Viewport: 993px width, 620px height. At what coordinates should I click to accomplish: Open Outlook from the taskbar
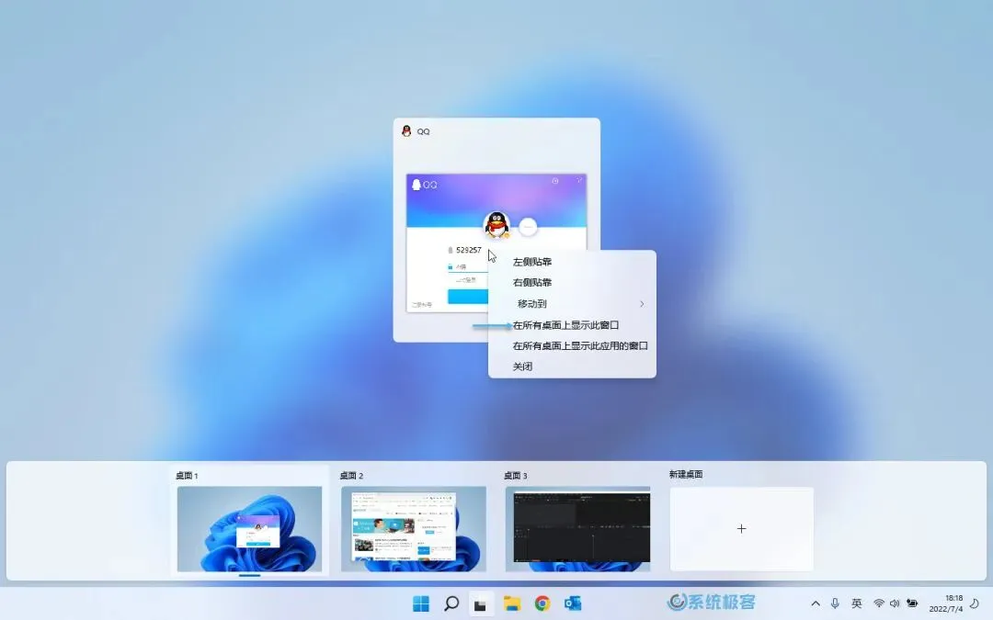573,603
